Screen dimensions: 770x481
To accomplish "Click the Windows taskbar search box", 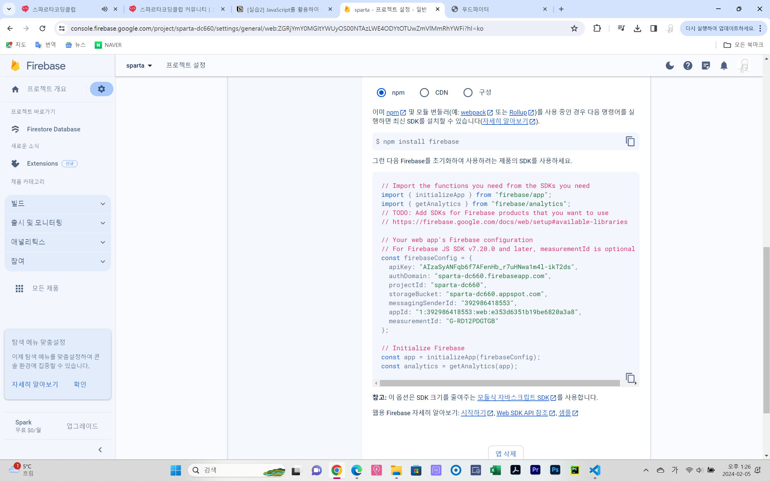I will coord(236,470).
